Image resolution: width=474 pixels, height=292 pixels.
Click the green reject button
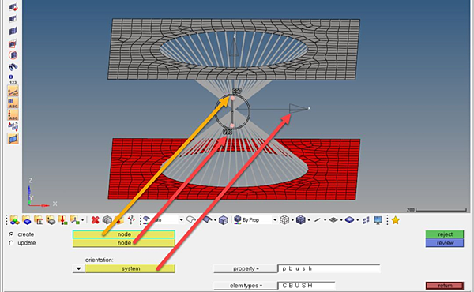(x=445, y=234)
